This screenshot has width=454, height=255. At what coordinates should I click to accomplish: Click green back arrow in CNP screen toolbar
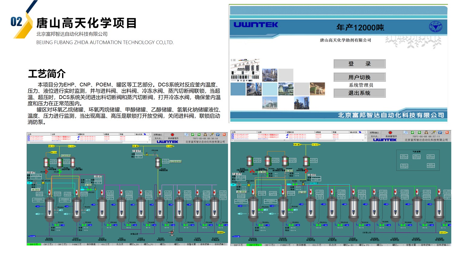(413, 132)
